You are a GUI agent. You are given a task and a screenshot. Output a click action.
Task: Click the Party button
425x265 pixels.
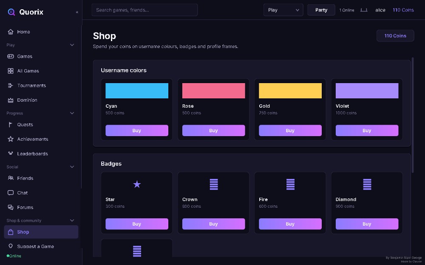(x=321, y=10)
